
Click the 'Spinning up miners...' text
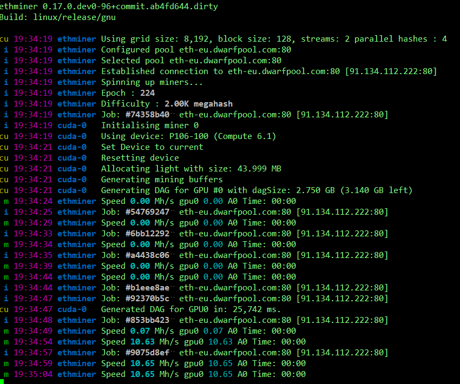pyautogui.click(x=152, y=82)
